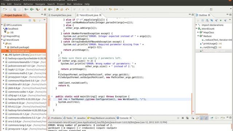Collapse the localhost DFS node
Viewport: 233px width, 131px height.
pos(4,29)
